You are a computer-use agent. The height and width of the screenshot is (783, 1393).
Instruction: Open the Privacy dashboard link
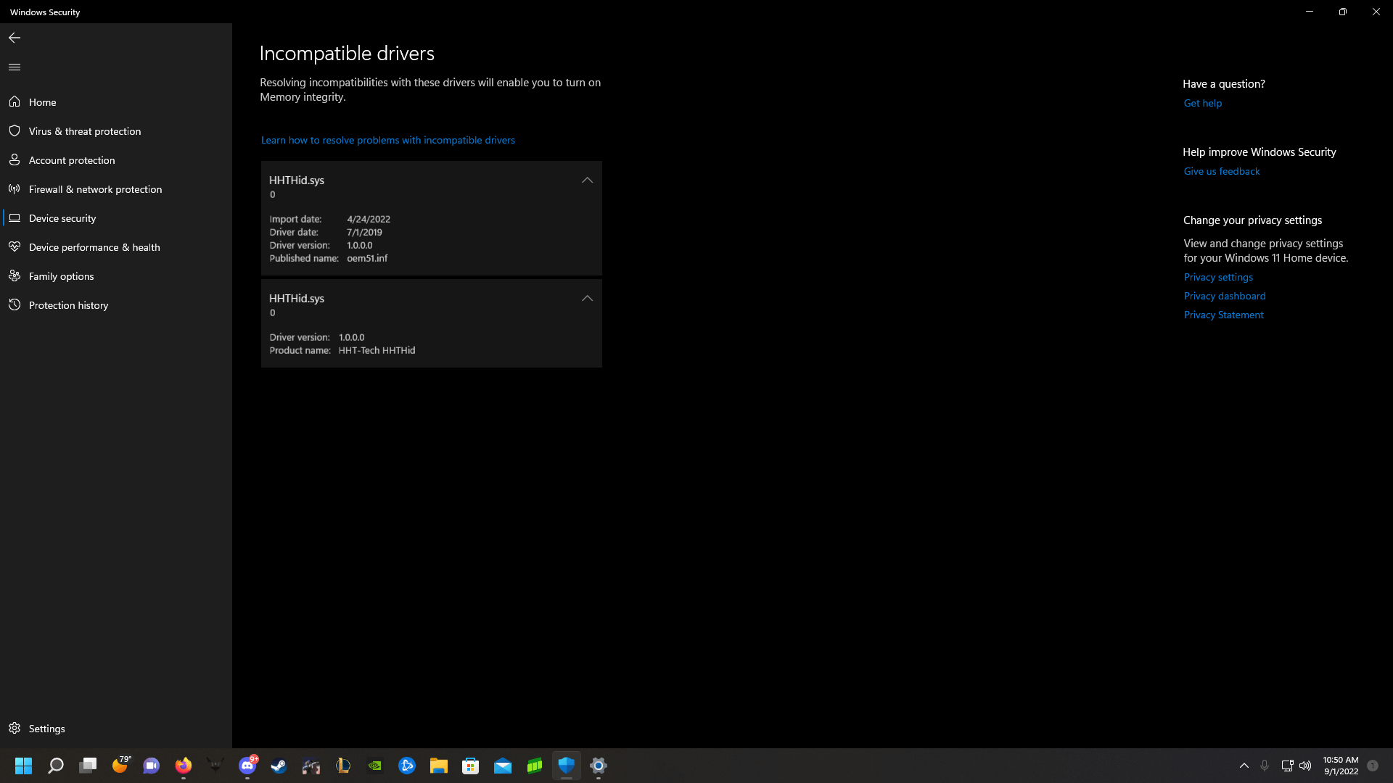1224,296
